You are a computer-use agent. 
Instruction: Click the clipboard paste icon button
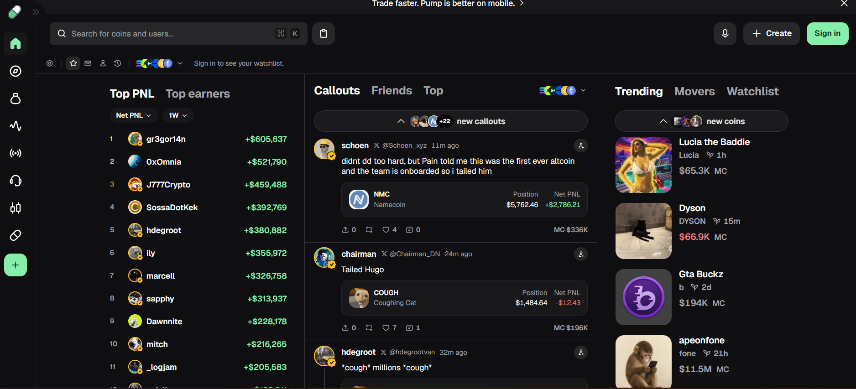tap(324, 34)
